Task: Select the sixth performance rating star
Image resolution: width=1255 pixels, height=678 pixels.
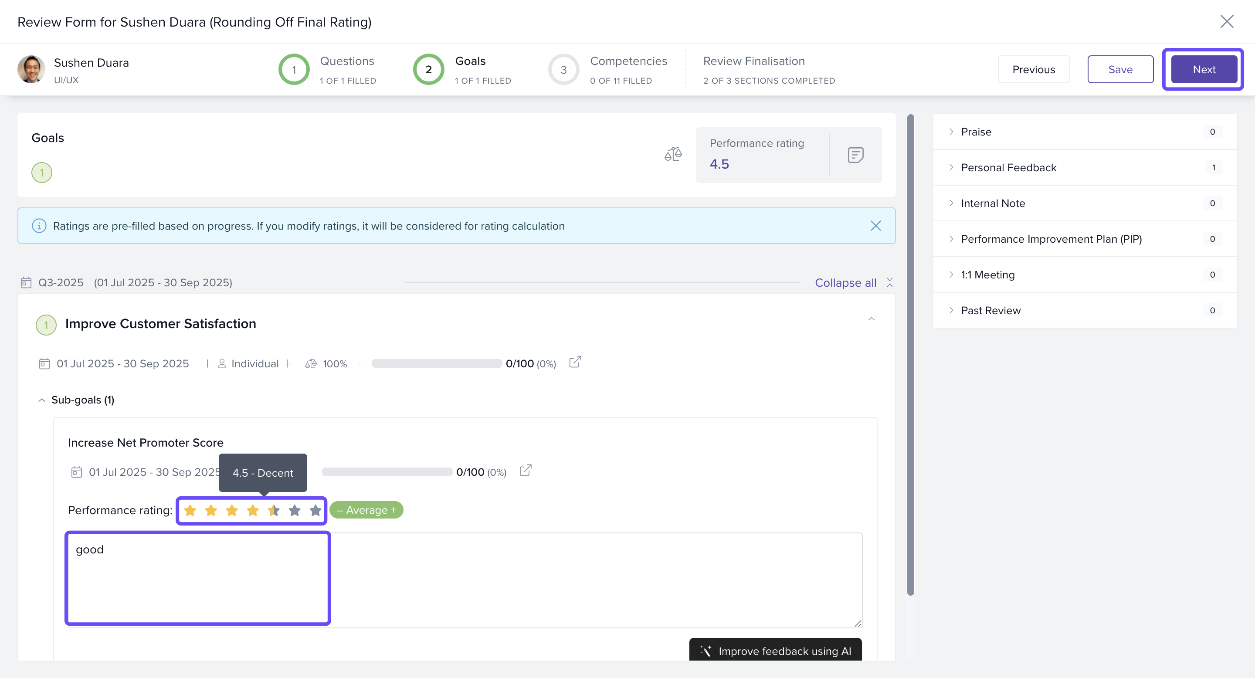Action: [294, 510]
